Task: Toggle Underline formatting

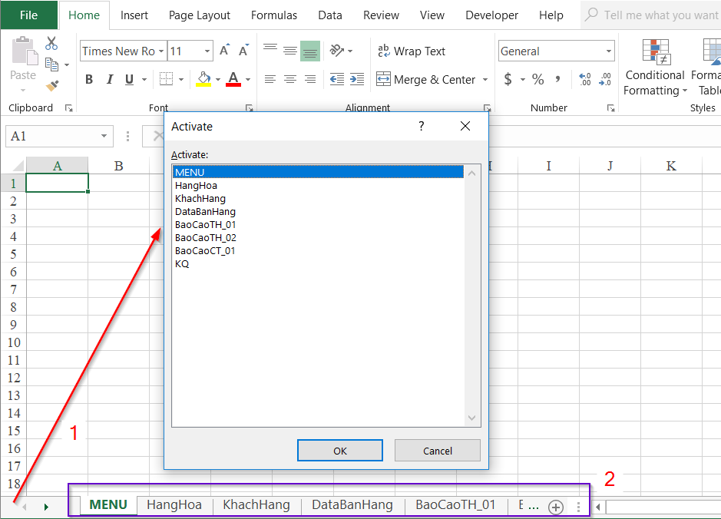Action: point(130,80)
